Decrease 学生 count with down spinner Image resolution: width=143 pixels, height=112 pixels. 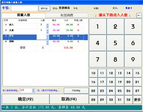47,38
